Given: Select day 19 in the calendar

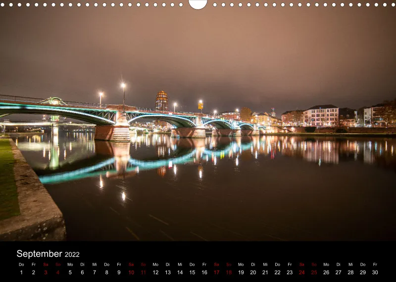Looking at the screenshot, I should click(241, 273).
